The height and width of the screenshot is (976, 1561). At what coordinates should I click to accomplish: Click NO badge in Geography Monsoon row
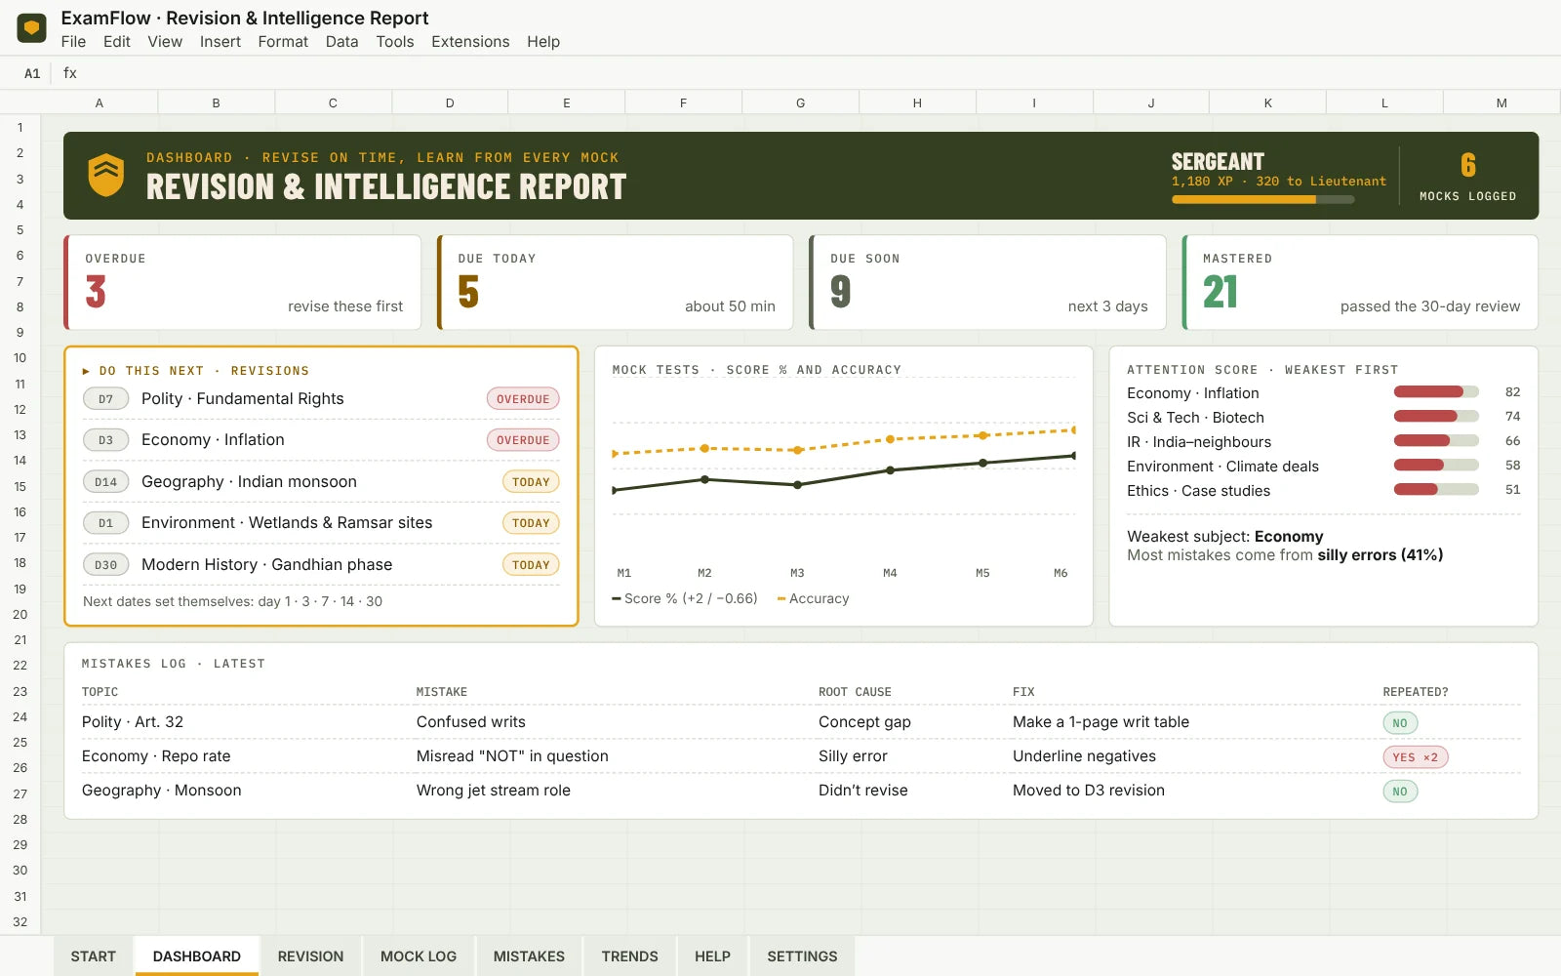coord(1400,792)
